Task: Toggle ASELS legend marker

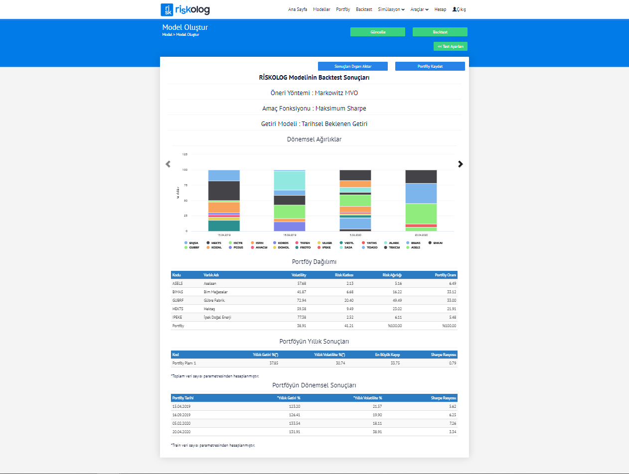Action: coord(413,247)
